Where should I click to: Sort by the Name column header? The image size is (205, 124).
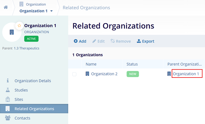tap(91, 64)
